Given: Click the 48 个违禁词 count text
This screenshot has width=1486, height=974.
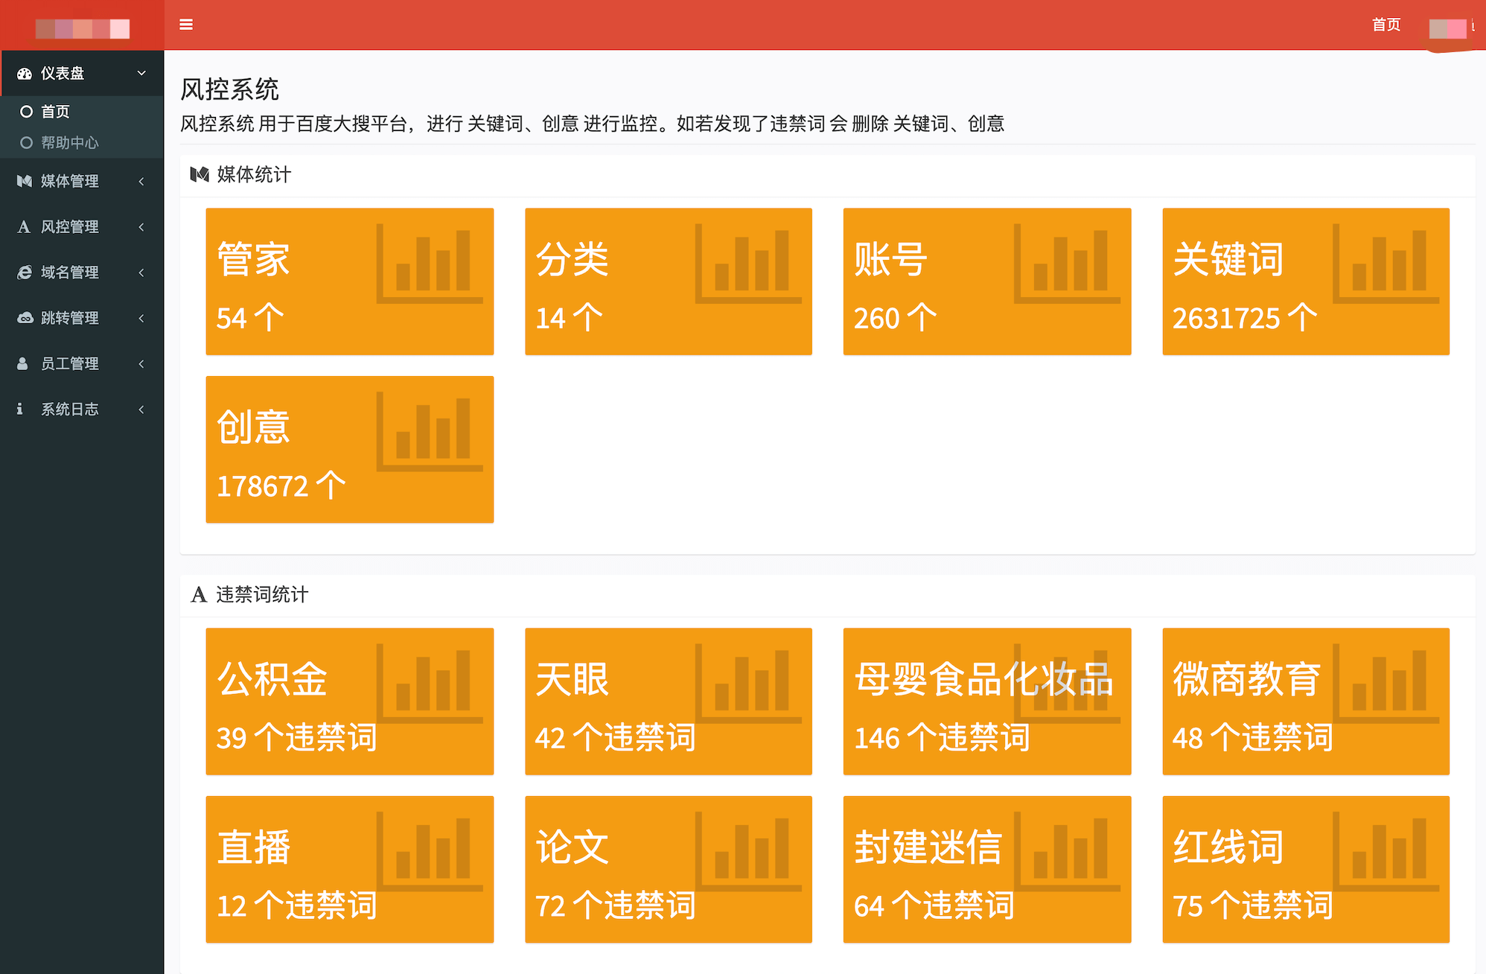Looking at the screenshot, I should (x=1252, y=738).
